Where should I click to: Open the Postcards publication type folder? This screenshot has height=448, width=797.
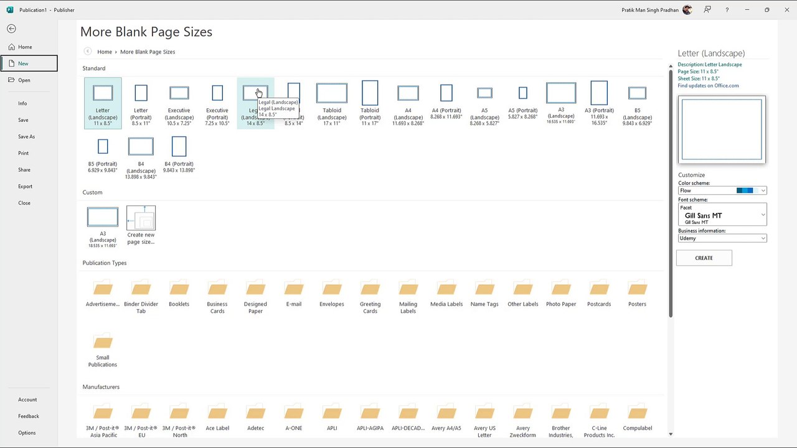coord(599,289)
